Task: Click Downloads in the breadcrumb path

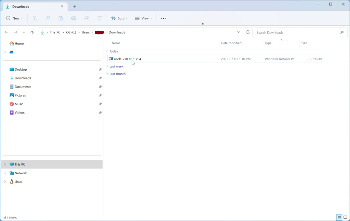Action: point(117,32)
